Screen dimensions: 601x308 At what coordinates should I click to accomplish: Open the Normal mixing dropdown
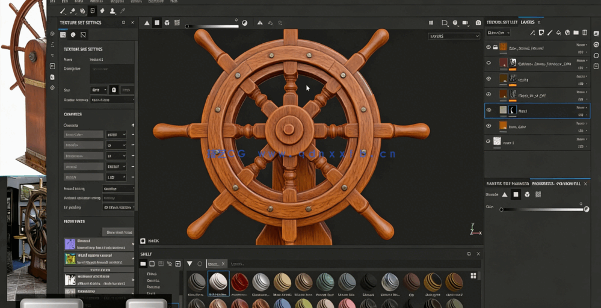pos(118,189)
